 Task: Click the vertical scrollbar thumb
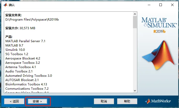click(135, 22)
